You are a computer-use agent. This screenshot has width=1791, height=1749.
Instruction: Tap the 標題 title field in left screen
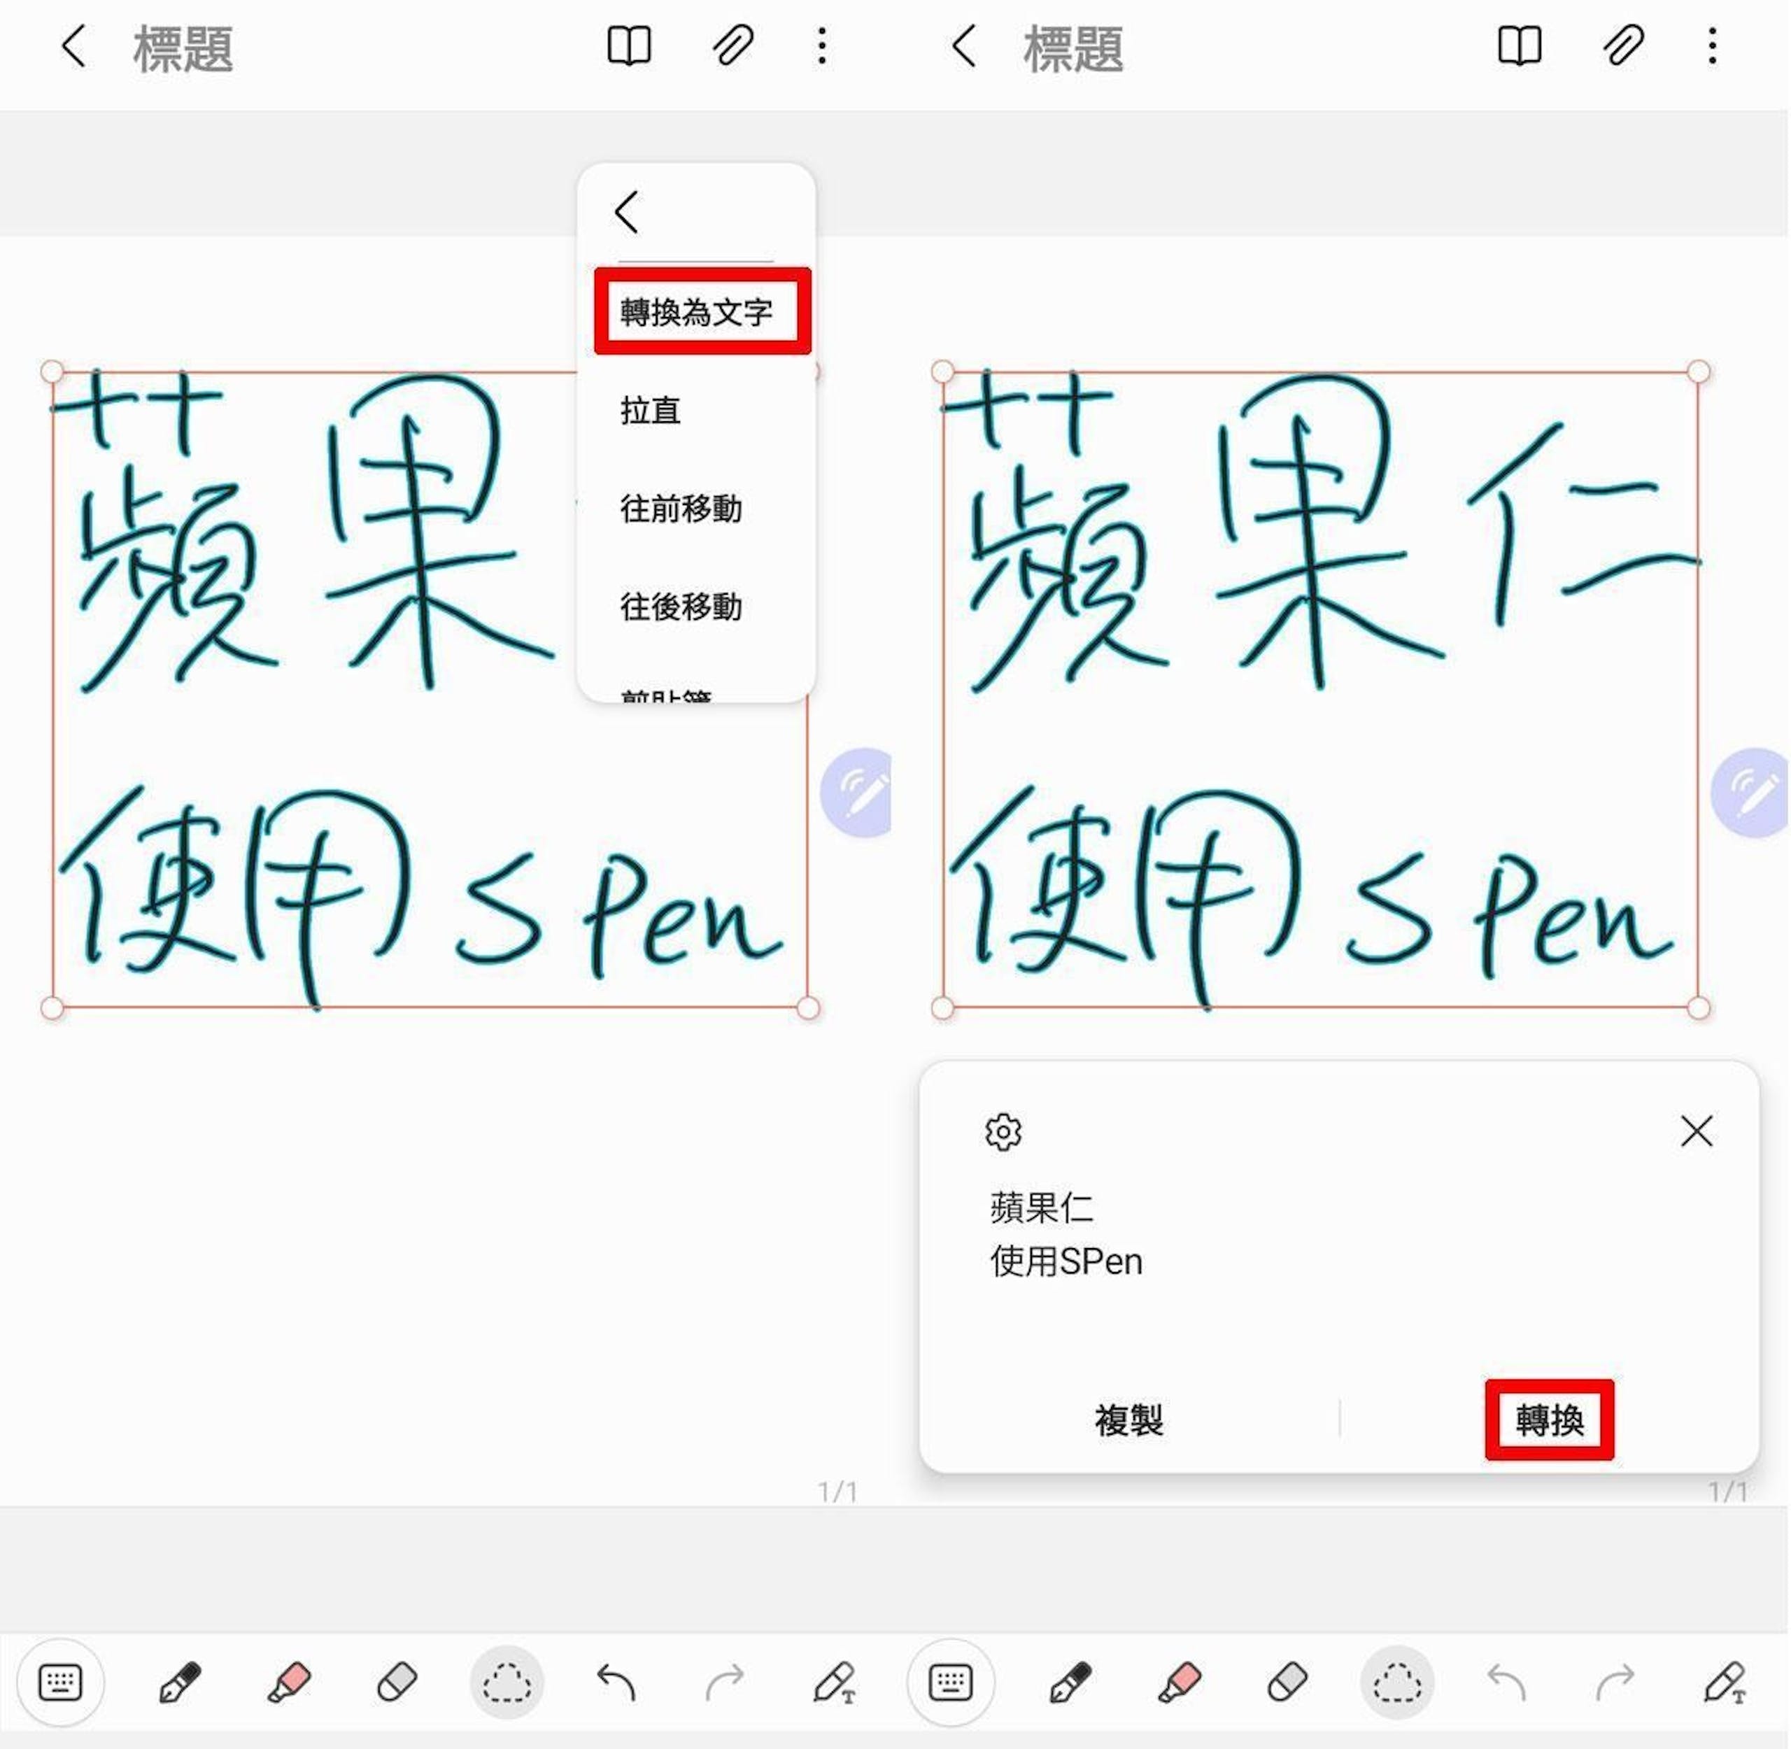click(x=183, y=48)
